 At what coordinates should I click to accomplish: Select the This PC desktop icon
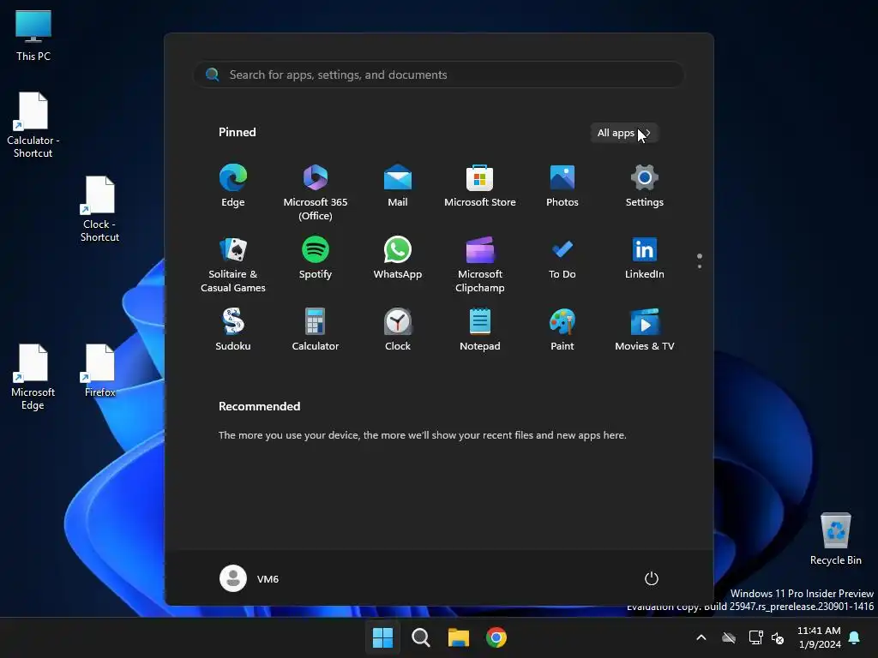pos(33,35)
